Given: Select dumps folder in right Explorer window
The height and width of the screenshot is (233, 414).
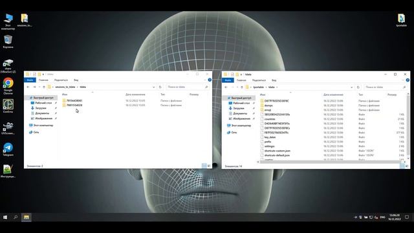Looking at the screenshot, I should point(268,105).
